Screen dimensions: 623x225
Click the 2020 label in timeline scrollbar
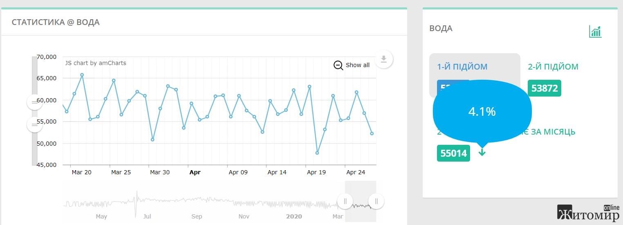pyautogui.click(x=294, y=216)
